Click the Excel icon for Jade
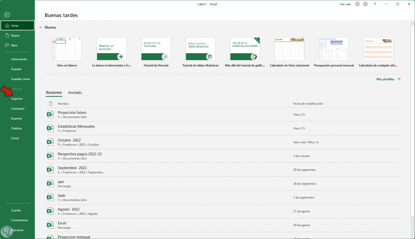The height and width of the screenshot is (239, 415). [x=50, y=197]
